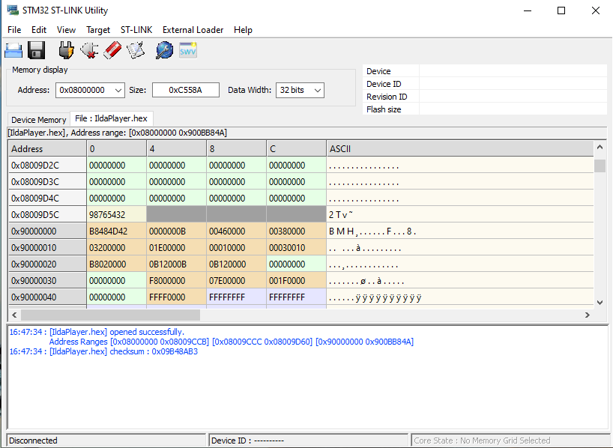Connect to target using plug icon
Viewport: 613px width, 448px height.
click(x=67, y=50)
